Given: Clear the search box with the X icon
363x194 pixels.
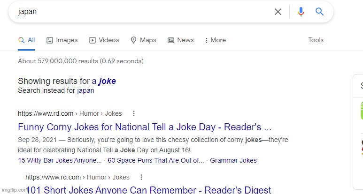Looking at the screenshot, I should point(278,12).
